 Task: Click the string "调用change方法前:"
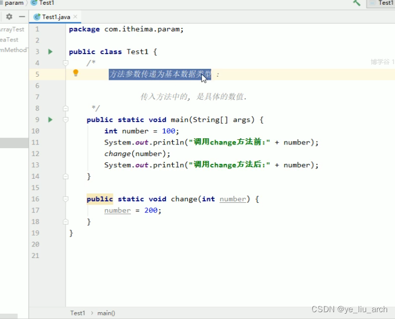point(229,142)
